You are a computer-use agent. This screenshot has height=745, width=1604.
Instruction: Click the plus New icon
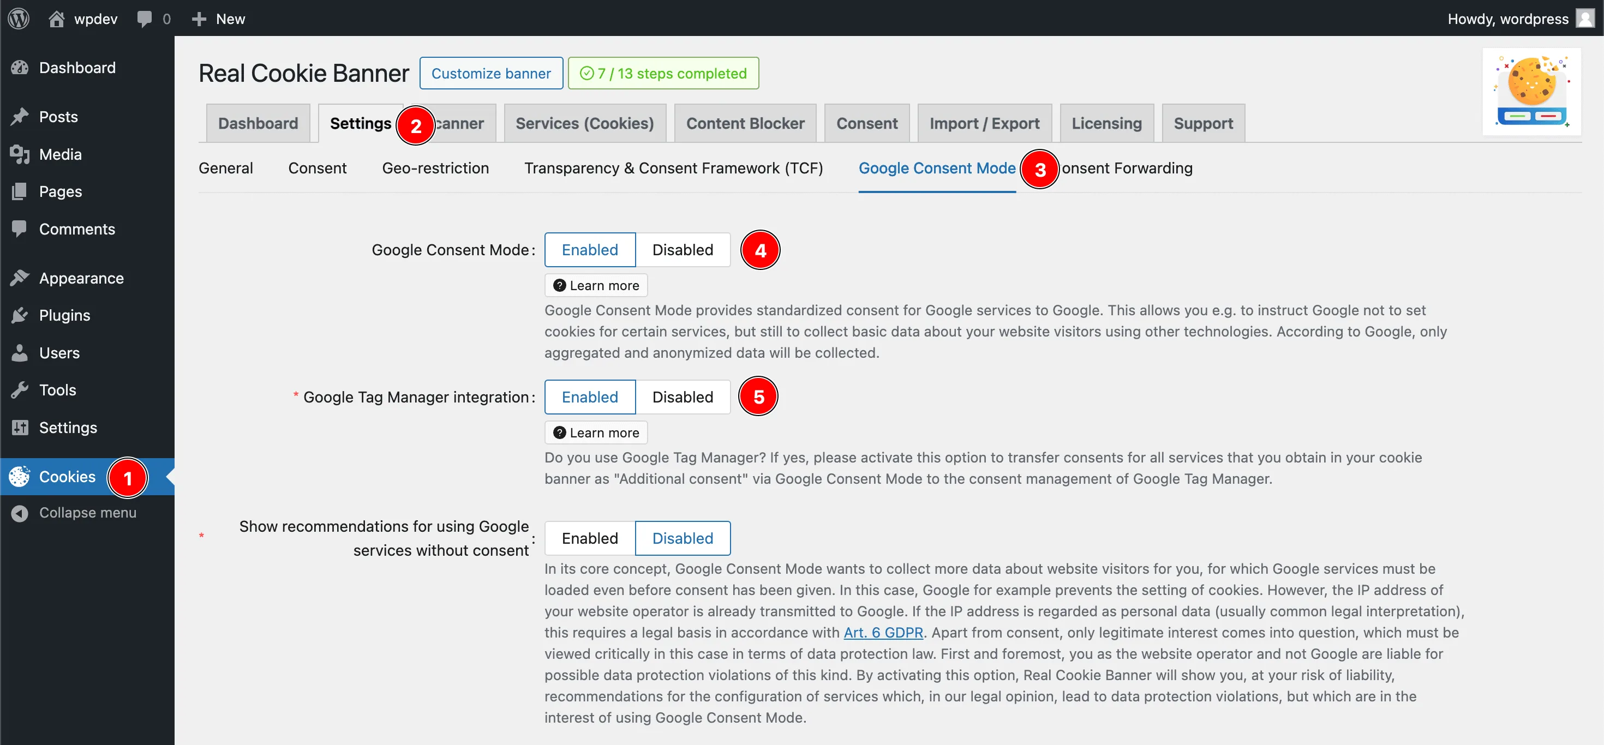[x=199, y=19]
